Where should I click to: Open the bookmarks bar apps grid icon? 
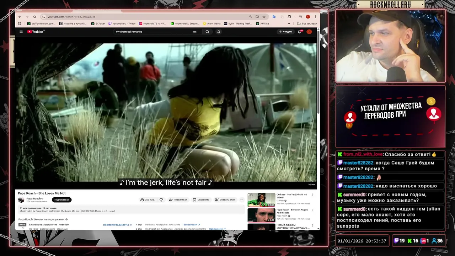(20, 23)
